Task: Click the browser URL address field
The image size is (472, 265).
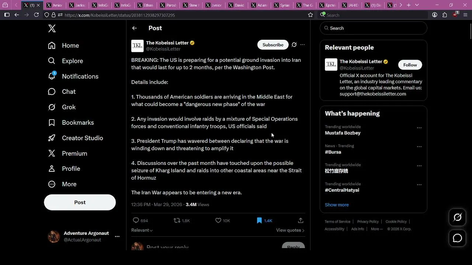Action: [184, 15]
